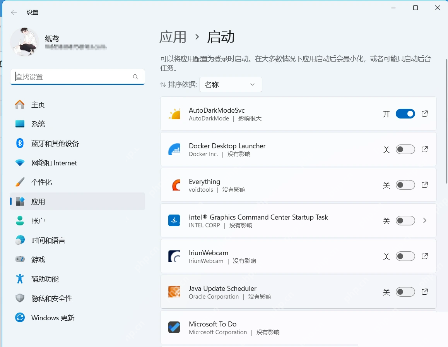Focus the 查找设置 search field
The height and width of the screenshot is (347, 448).
pos(77,77)
